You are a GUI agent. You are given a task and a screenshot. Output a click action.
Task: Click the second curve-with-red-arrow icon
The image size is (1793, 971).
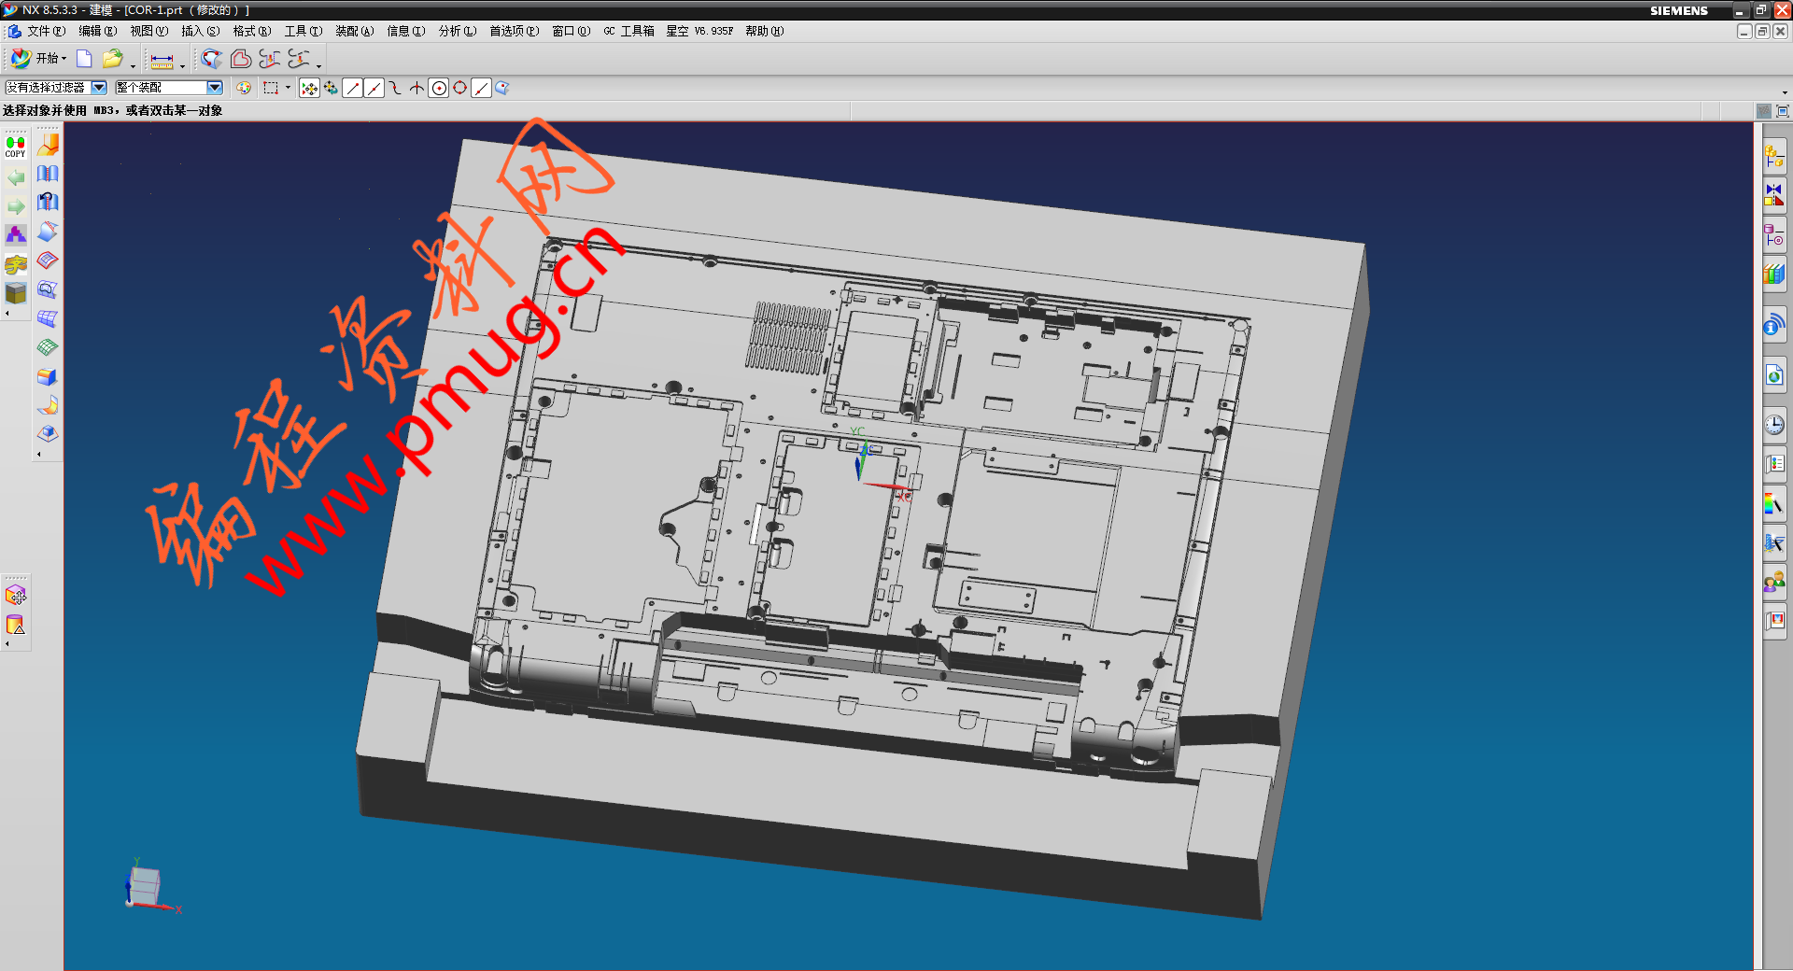click(x=298, y=59)
